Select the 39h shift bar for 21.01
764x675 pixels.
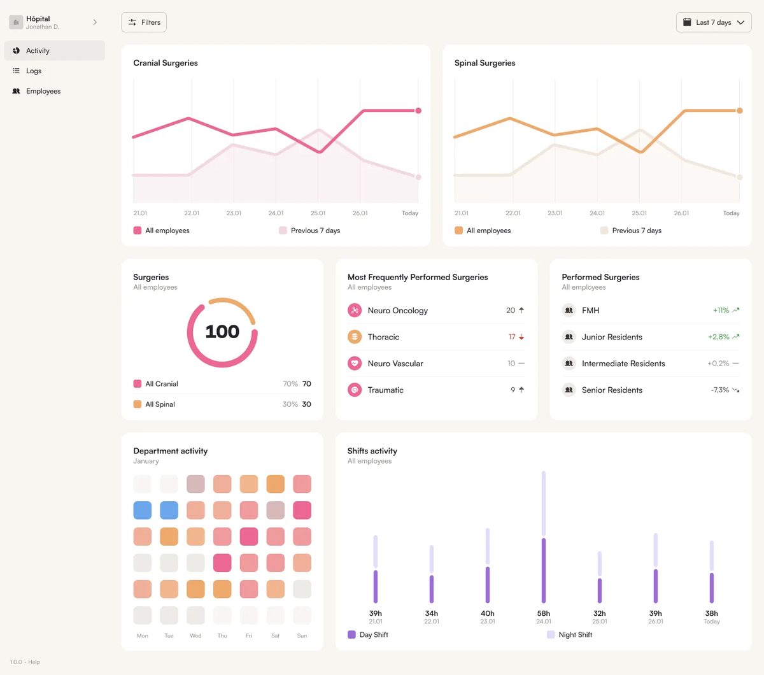click(x=376, y=569)
